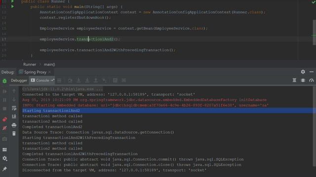Toggle Mute Breakpoints icon
Screen dimensions: 316x177
pos(4,128)
